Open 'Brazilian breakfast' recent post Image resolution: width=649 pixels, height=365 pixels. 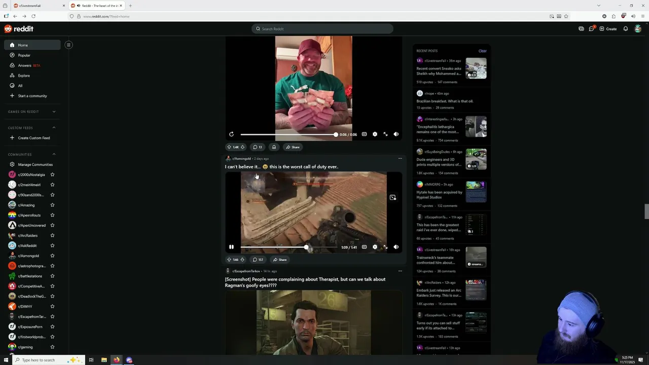coord(445,101)
